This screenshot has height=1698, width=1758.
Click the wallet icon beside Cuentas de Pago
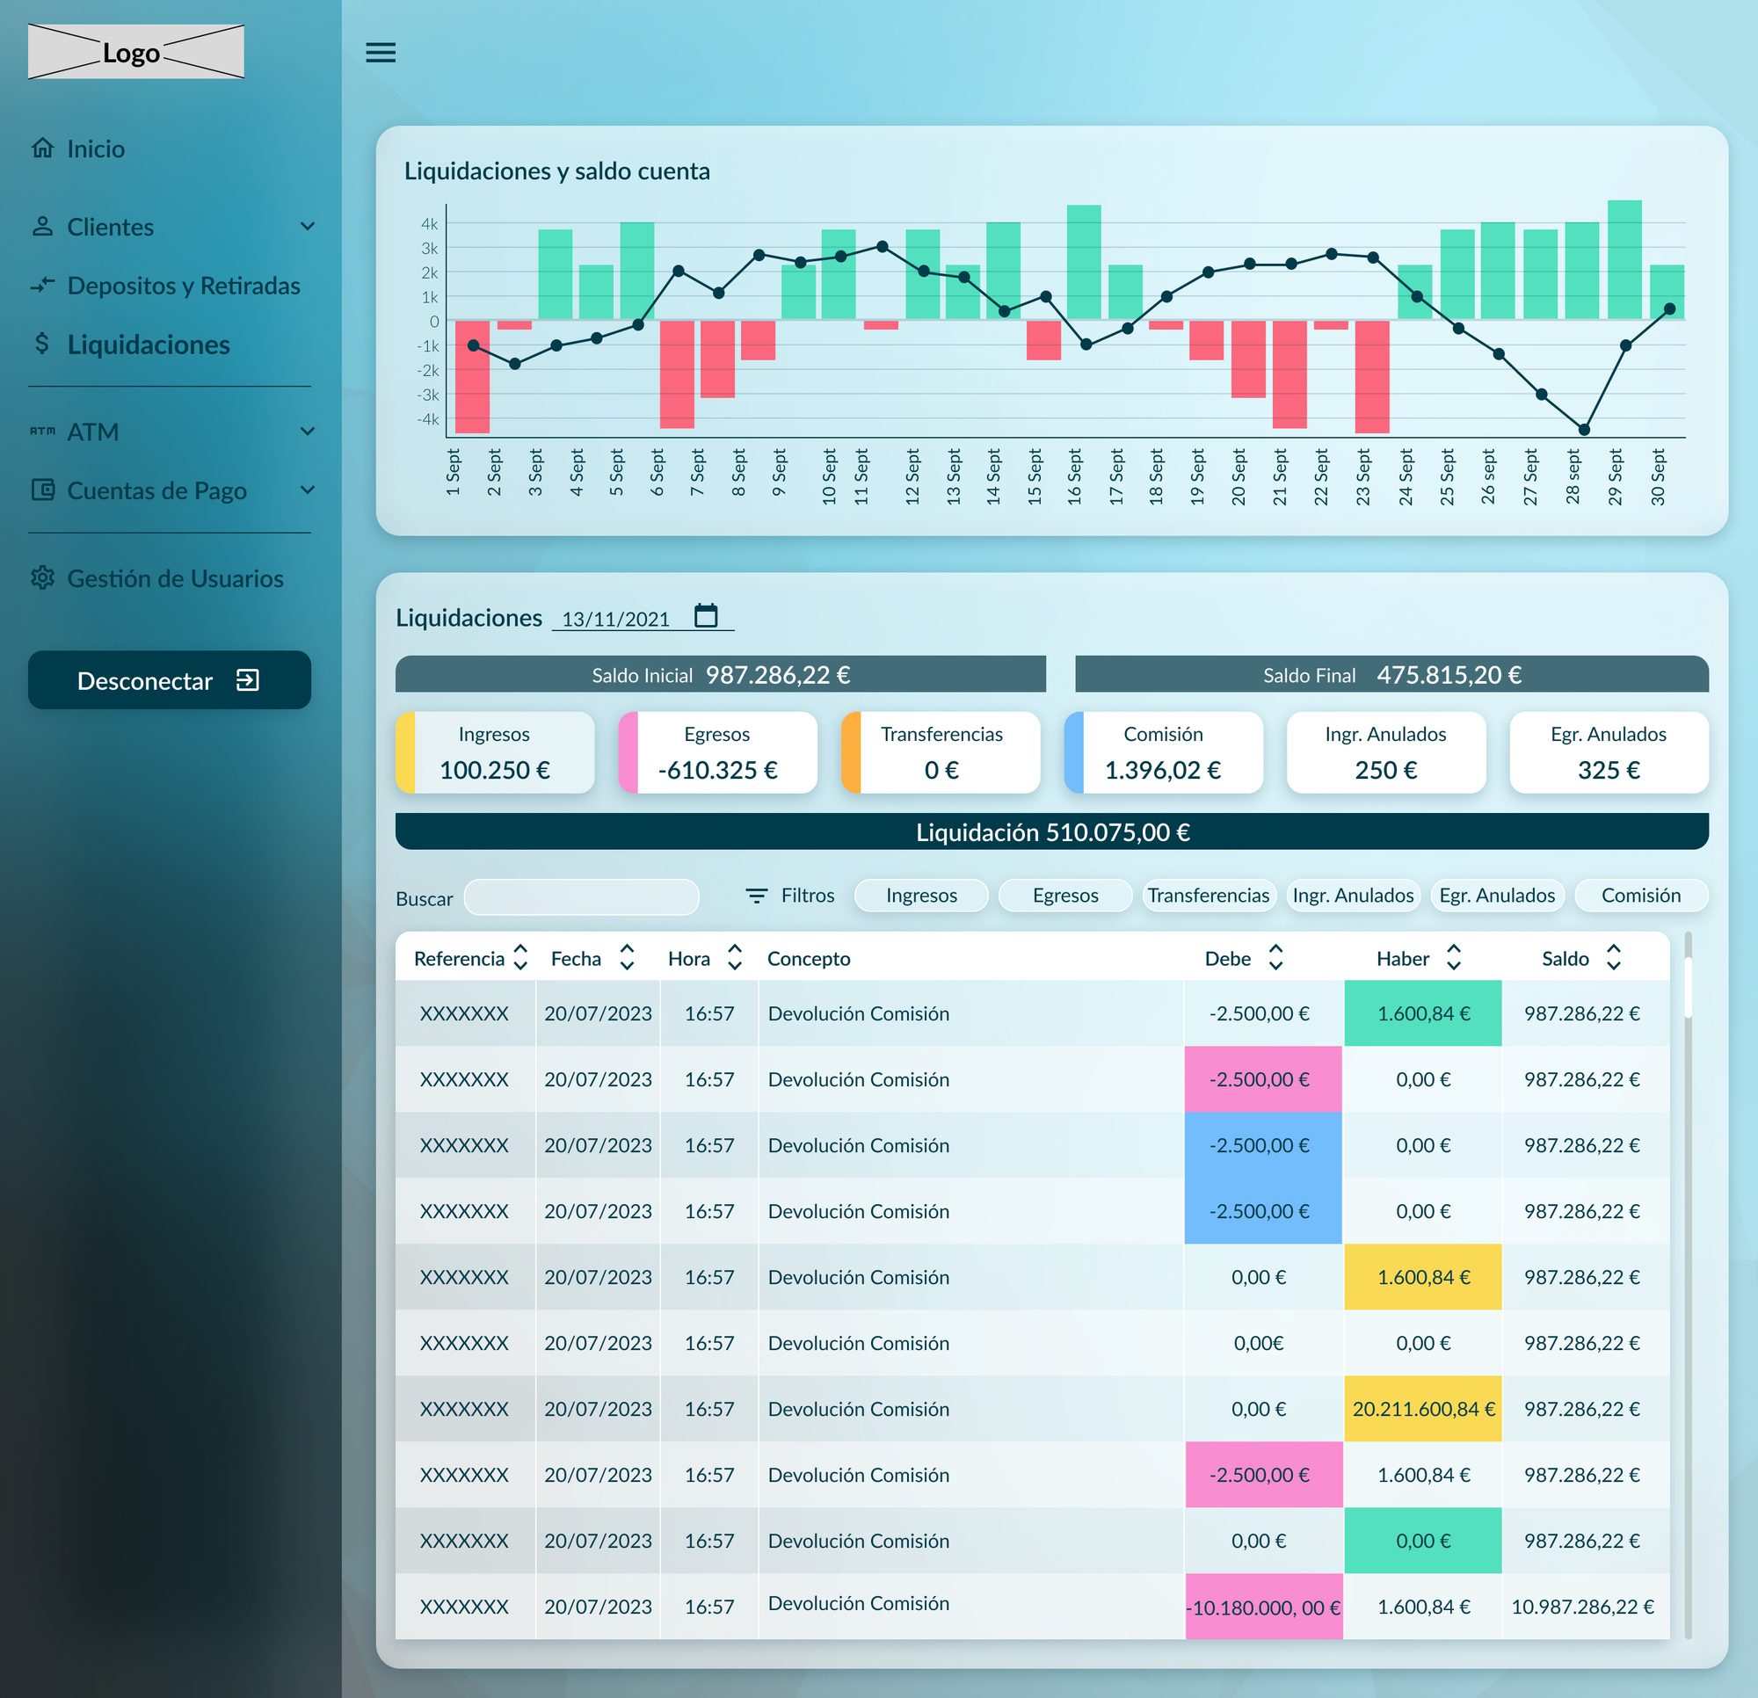point(42,490)
